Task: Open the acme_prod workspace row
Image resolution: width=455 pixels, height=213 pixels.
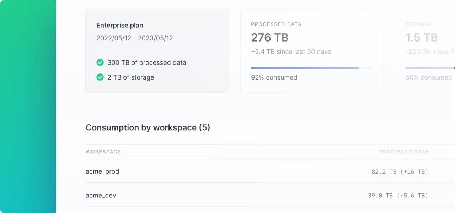Action: [x=102, y=171]
